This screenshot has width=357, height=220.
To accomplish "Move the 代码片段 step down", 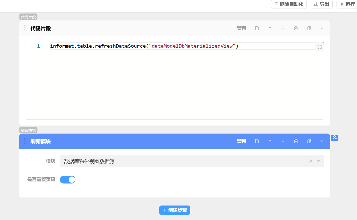I will [283, 28].
